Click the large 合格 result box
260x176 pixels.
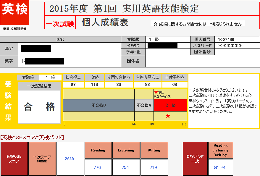pyautogui.click(x=39, y=107)
